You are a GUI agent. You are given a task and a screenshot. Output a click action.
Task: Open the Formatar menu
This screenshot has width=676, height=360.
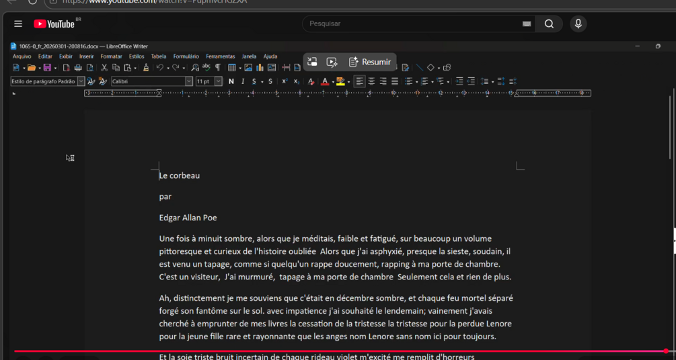tap(111, 56)
